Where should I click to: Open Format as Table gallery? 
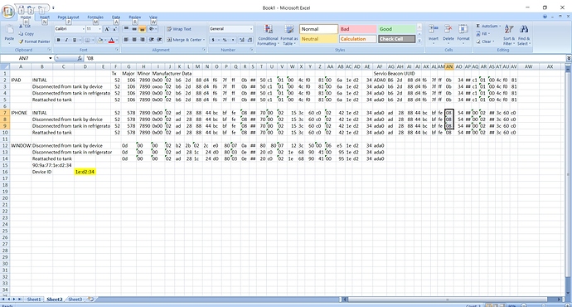tap(288, 35)
